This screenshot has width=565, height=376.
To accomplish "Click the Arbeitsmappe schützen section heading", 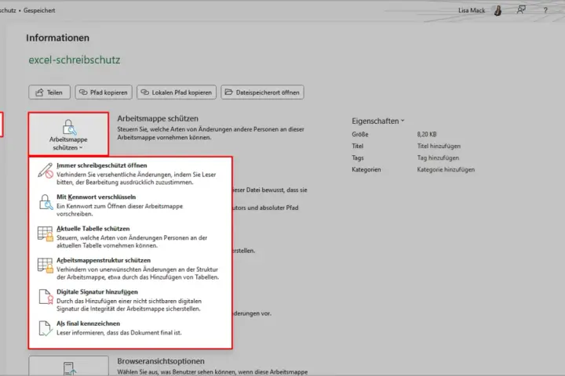I will (158, 118).
